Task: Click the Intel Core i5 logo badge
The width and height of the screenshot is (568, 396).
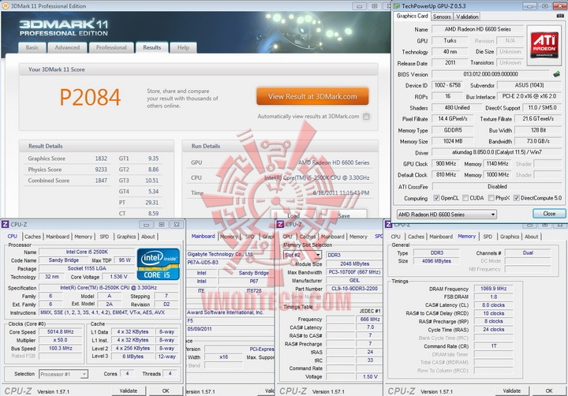Action: [x=159, y=264]
